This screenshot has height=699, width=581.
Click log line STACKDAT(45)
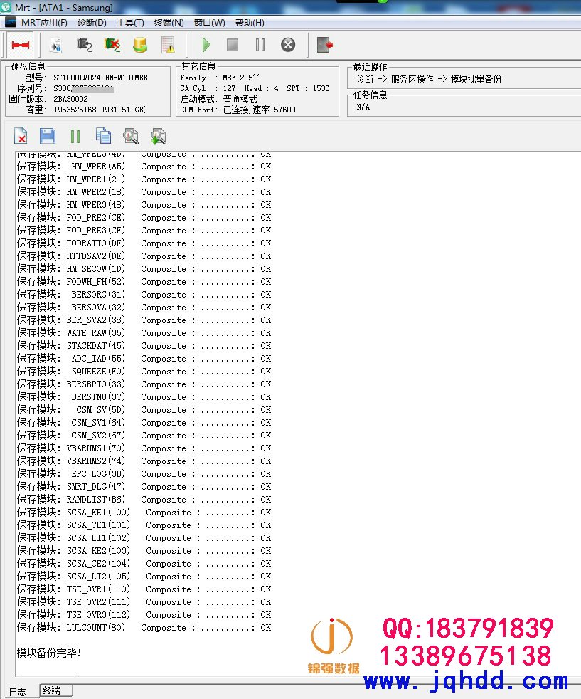coord(144,346)
